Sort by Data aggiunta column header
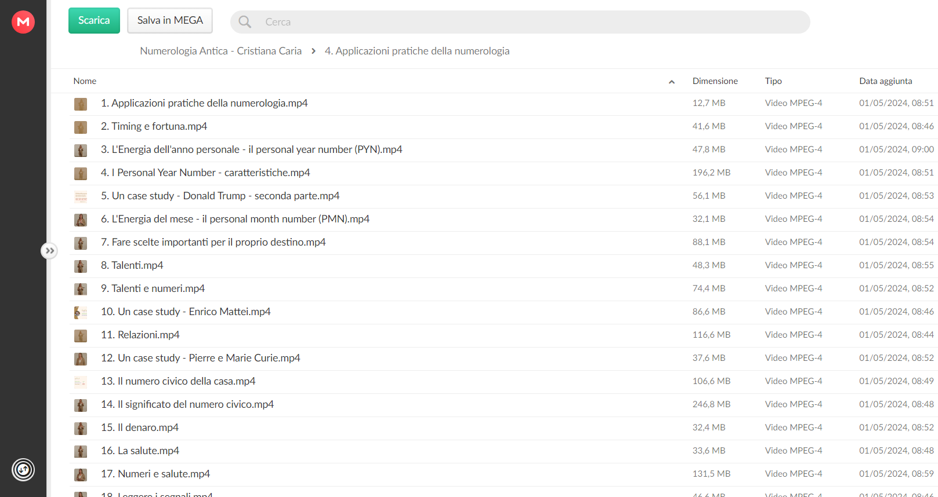The width and height of the screenshot is (938, 497). [886, 81]
